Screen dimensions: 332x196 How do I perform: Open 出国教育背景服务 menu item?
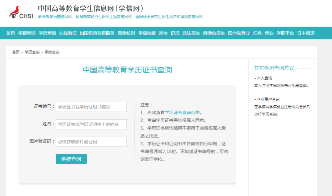click(x=97, y=33)
